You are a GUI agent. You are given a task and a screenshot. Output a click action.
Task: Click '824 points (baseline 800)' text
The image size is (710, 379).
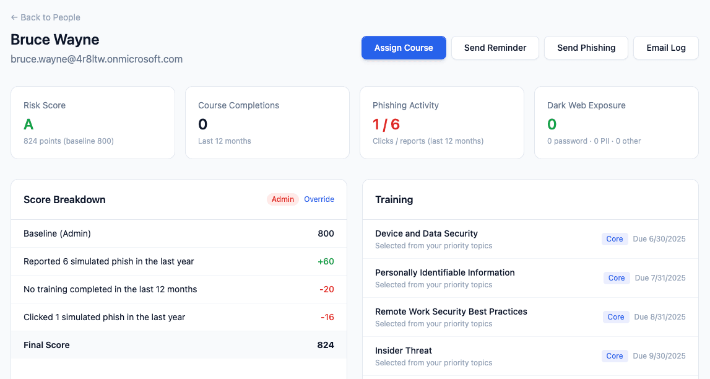pos(68,141)
